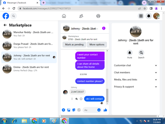The image size is (165, 124).
Task: Open the Facebook logo home link
Action: tap(6, 16)
